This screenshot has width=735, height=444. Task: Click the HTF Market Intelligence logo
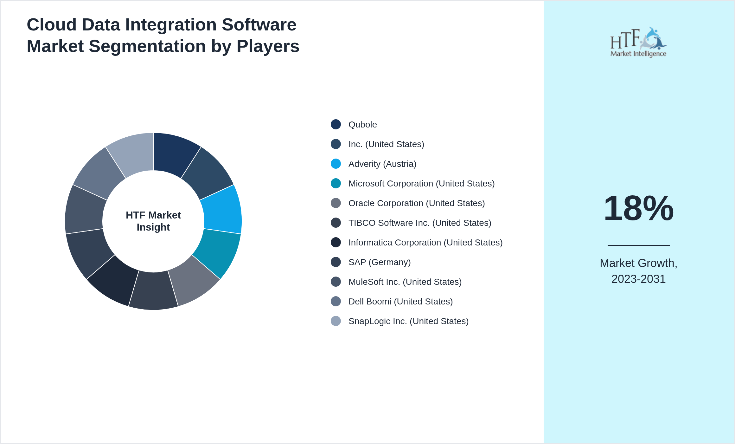(x=638, y=42)
